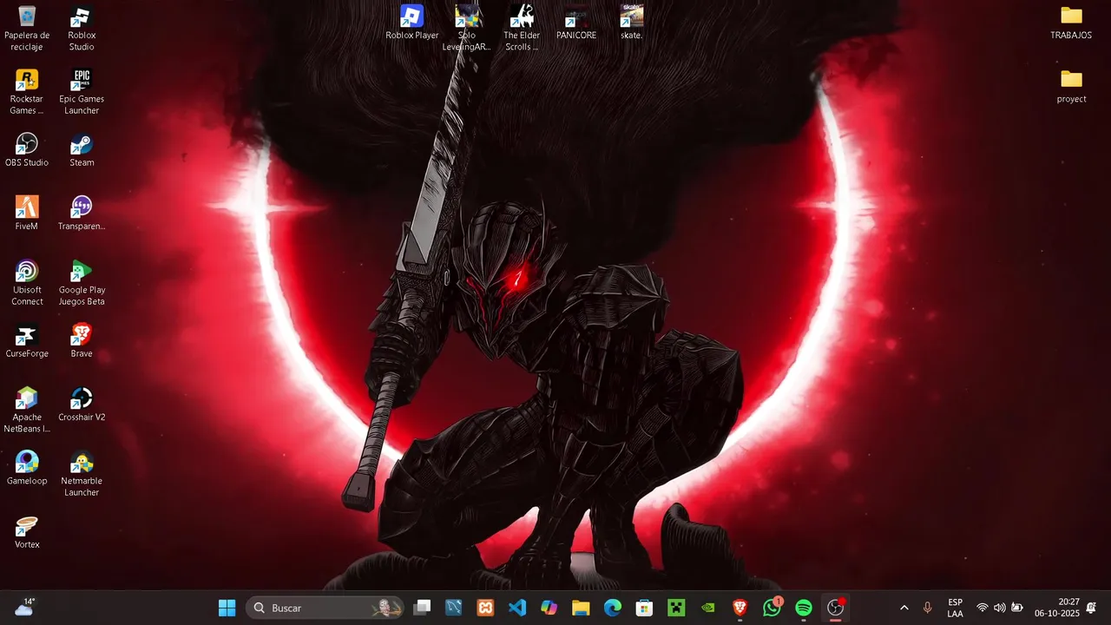The height and width of the screenshot is (625, 1111).
Task: Open Microsoft Store from the taskbar
Action: pos(644,608)
